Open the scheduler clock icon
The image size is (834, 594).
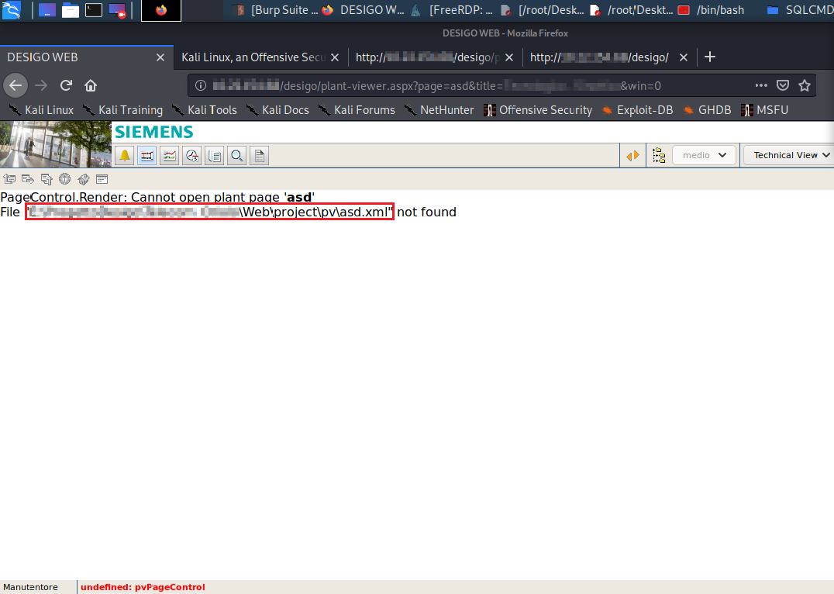pyautogui.click(x=192, y=156)
